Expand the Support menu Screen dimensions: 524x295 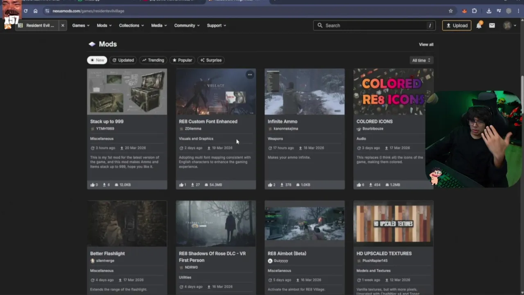pyautogui.click(x=217, y=25)
